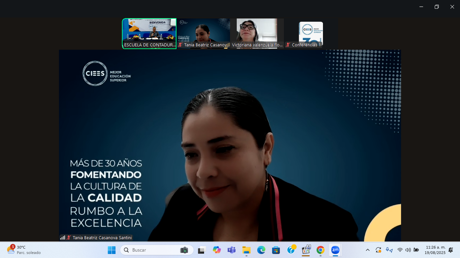
Task: Open Media Player Classic 321 icon
Action: 306,250
